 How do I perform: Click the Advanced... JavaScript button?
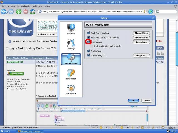pos(142,55)
